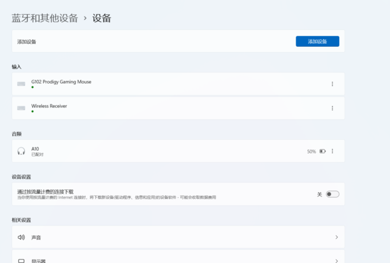Click the speaker icon beside 声音
Screen dimensions: 390x263
[x=21, y=237]
